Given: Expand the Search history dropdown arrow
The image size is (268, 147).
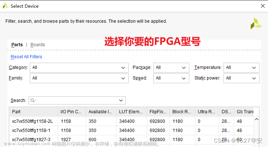Looking at the screenshot, I should [121, 100].
